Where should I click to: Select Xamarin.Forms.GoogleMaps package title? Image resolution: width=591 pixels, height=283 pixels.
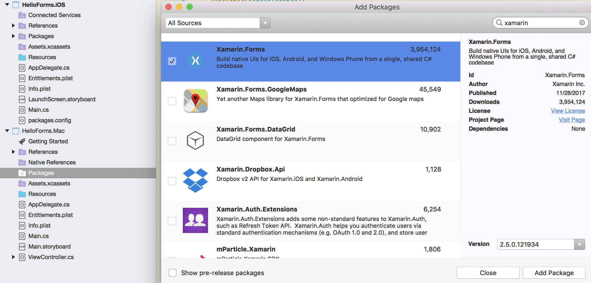pyautogui.click(x=262, y=89)
